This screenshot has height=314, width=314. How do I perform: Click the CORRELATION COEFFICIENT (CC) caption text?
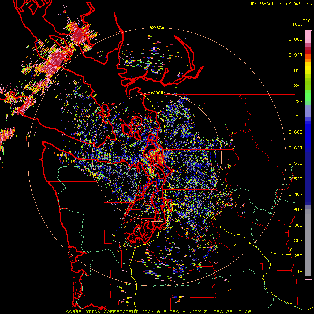click(x=110, y=312)
